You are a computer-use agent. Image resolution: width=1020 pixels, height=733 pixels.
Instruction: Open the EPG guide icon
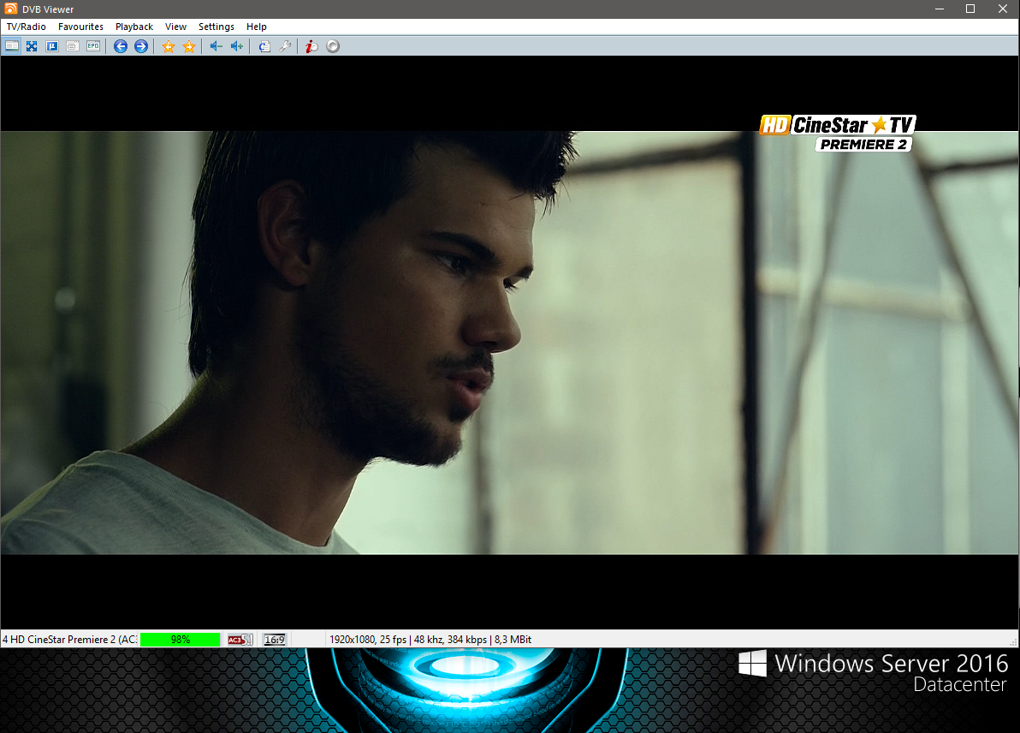(93, 46)
